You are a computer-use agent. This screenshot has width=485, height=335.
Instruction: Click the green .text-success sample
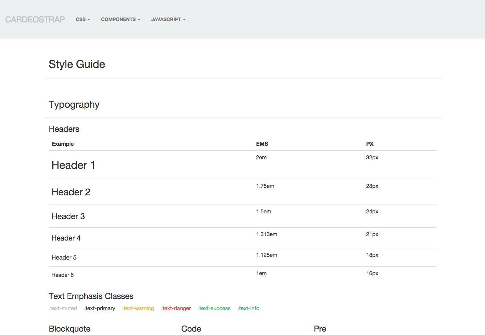(214, 308)
